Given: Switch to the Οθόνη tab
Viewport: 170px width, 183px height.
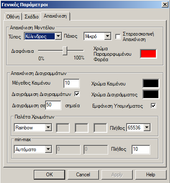Looking at the screenshot, I should pyautogui.click(x=13, y=17).
